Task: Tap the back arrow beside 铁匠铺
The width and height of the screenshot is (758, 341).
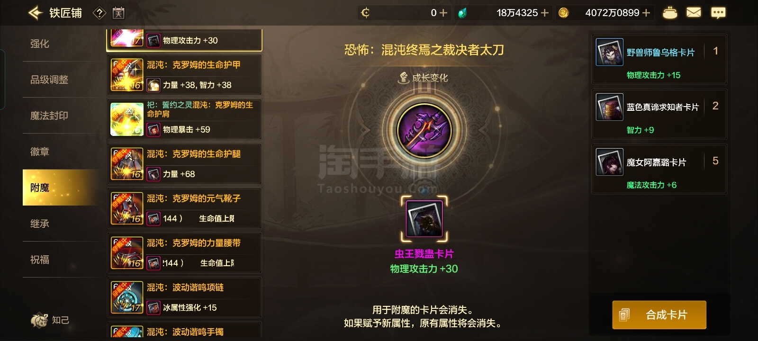Action: (x=36, y=13)
